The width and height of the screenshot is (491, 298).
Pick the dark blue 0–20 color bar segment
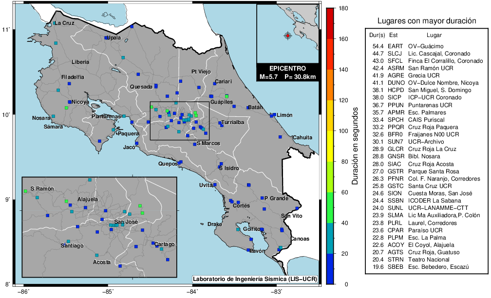330,269
